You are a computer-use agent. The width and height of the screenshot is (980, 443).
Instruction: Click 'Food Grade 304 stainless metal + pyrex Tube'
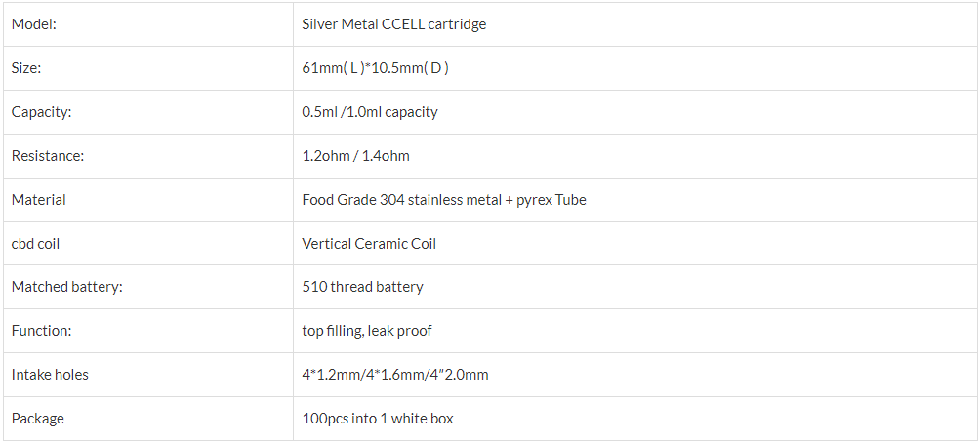(444, 200)
